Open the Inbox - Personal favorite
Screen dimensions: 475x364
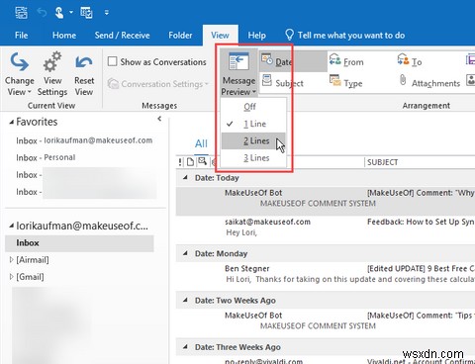[x=46, y=157]
